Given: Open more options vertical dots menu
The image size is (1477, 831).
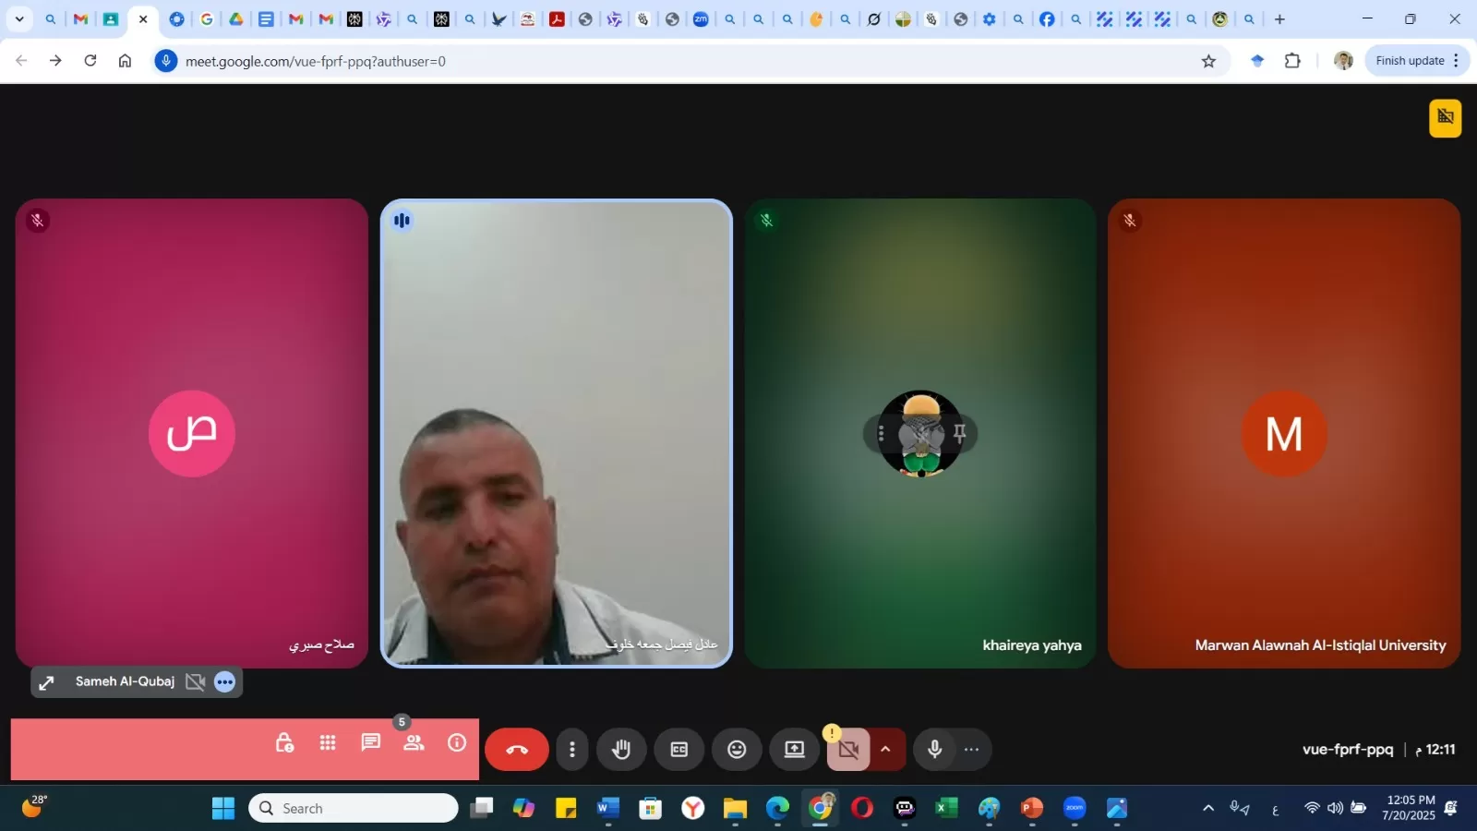Looking at the screenshot, I should pyautogui.click(x=572, y=750).
